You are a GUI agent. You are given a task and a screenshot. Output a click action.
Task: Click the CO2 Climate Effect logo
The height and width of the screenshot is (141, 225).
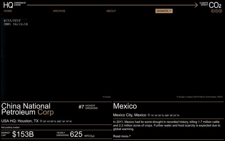[210, 5]
